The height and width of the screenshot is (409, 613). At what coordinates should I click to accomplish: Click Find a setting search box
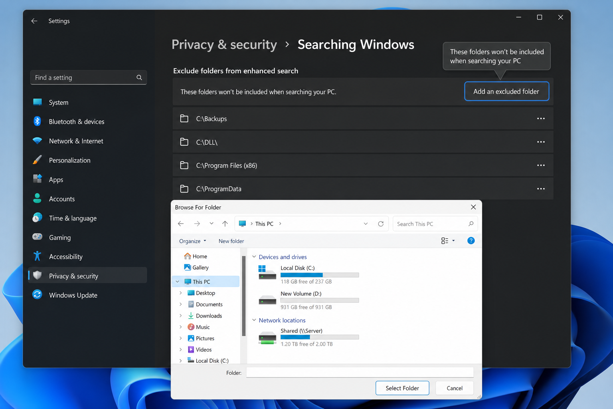(x=89, y=77)
